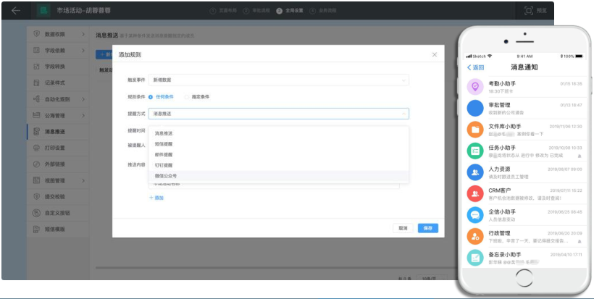Image resolution: width=594 pixels, height=299 pixels.
Task: Click the 保存 button
Action: (427, 227)
